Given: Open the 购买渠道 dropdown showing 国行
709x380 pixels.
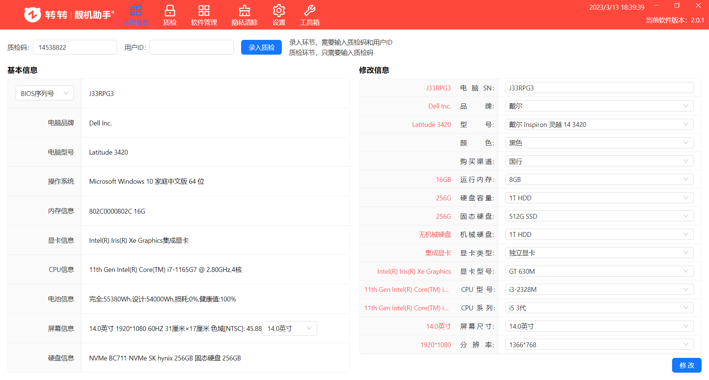Looking at the screenshot, I should click(x=599, y=161).
